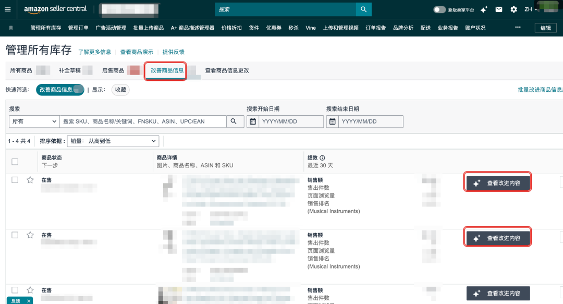Open the start date calendar icon

253,121
